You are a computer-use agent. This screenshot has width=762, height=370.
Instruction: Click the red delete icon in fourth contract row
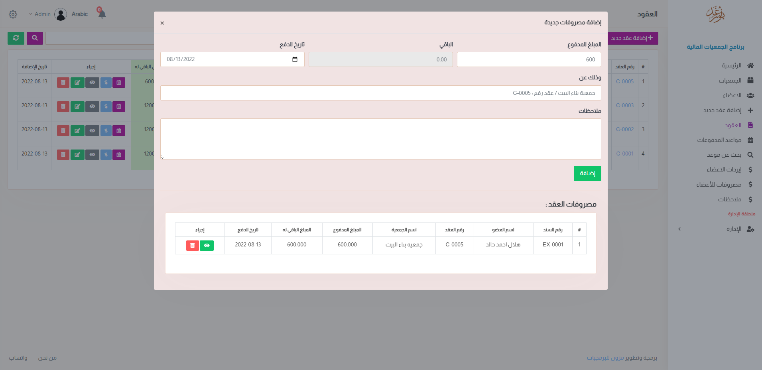[63, 155]
